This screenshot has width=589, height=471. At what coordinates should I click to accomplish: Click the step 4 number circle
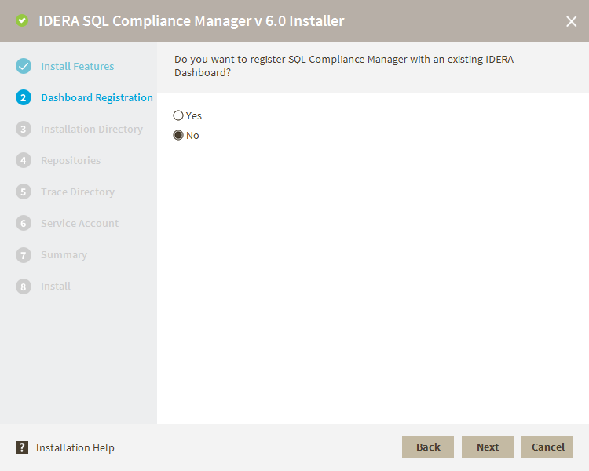tap(24, 160)
